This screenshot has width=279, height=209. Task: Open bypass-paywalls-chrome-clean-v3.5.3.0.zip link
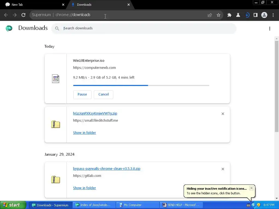[x=107, y=169]
